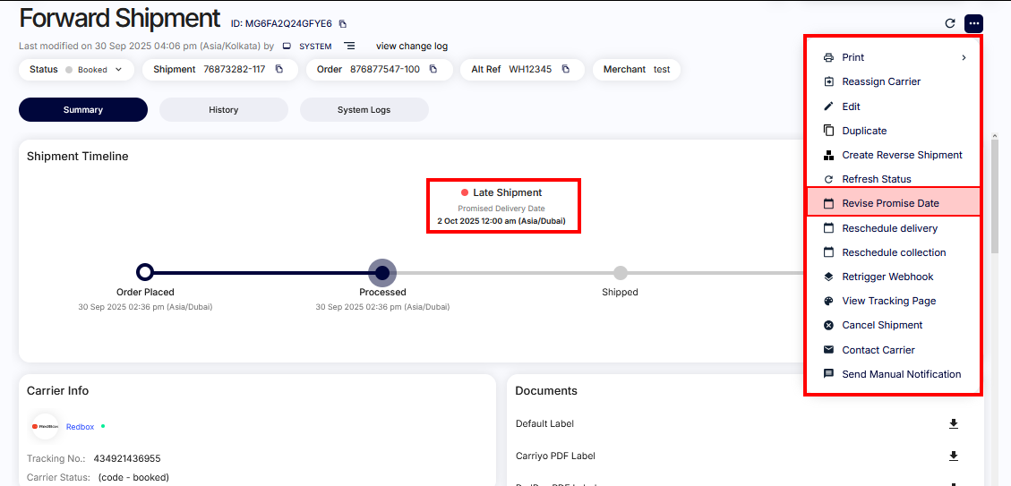Screen dimensions: 1011x486
Task: Expand the Print submenu arrow
Action: [964, 57]
